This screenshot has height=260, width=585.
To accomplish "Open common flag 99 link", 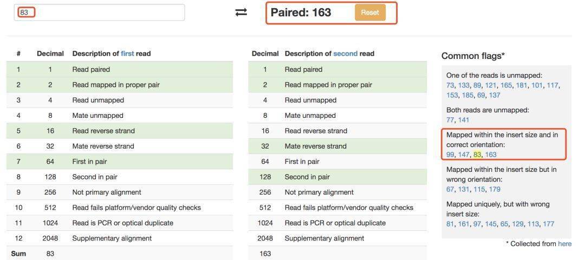I will 450,155.
